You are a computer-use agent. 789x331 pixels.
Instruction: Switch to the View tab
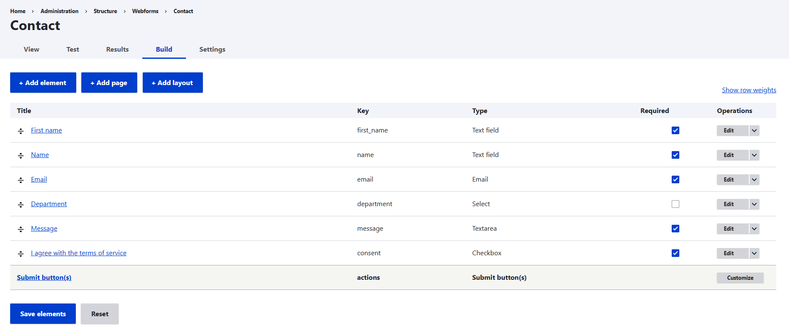pyautogui.click(x=31, y=50)
